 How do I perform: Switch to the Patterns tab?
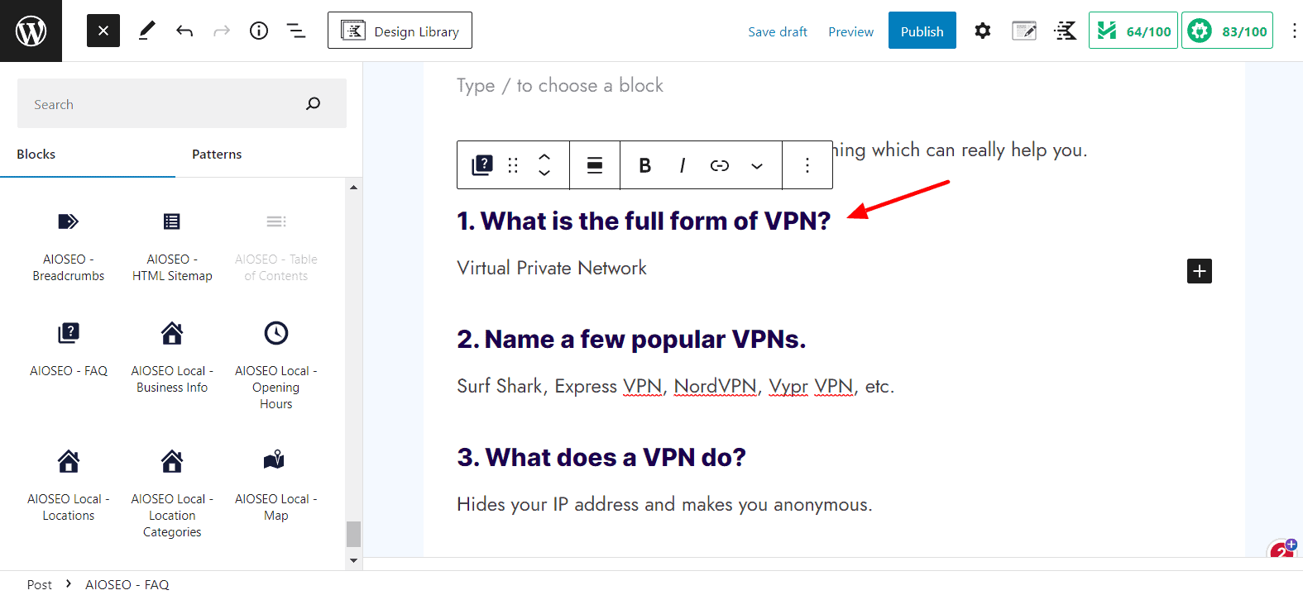pos(217,155)
